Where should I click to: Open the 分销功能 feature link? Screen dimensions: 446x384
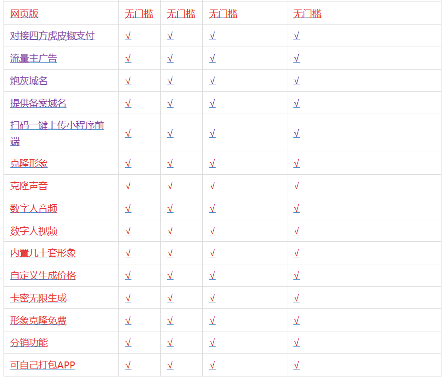(28, 342)
